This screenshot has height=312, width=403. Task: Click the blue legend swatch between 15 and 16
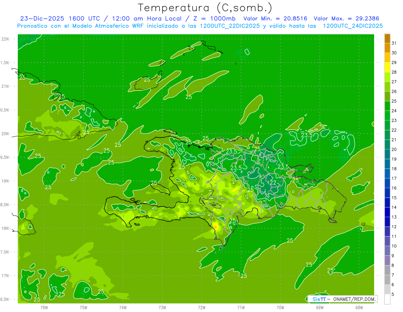(x=387, y=193)
